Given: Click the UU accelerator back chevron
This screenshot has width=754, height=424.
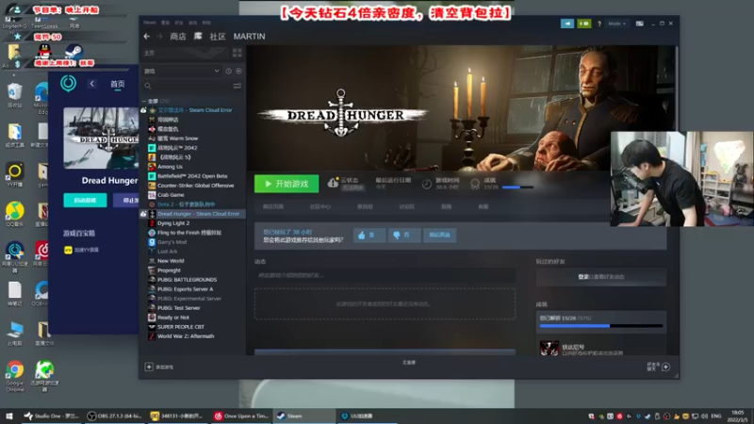Looking at the screenshot, I should click(x=91, y=84).
